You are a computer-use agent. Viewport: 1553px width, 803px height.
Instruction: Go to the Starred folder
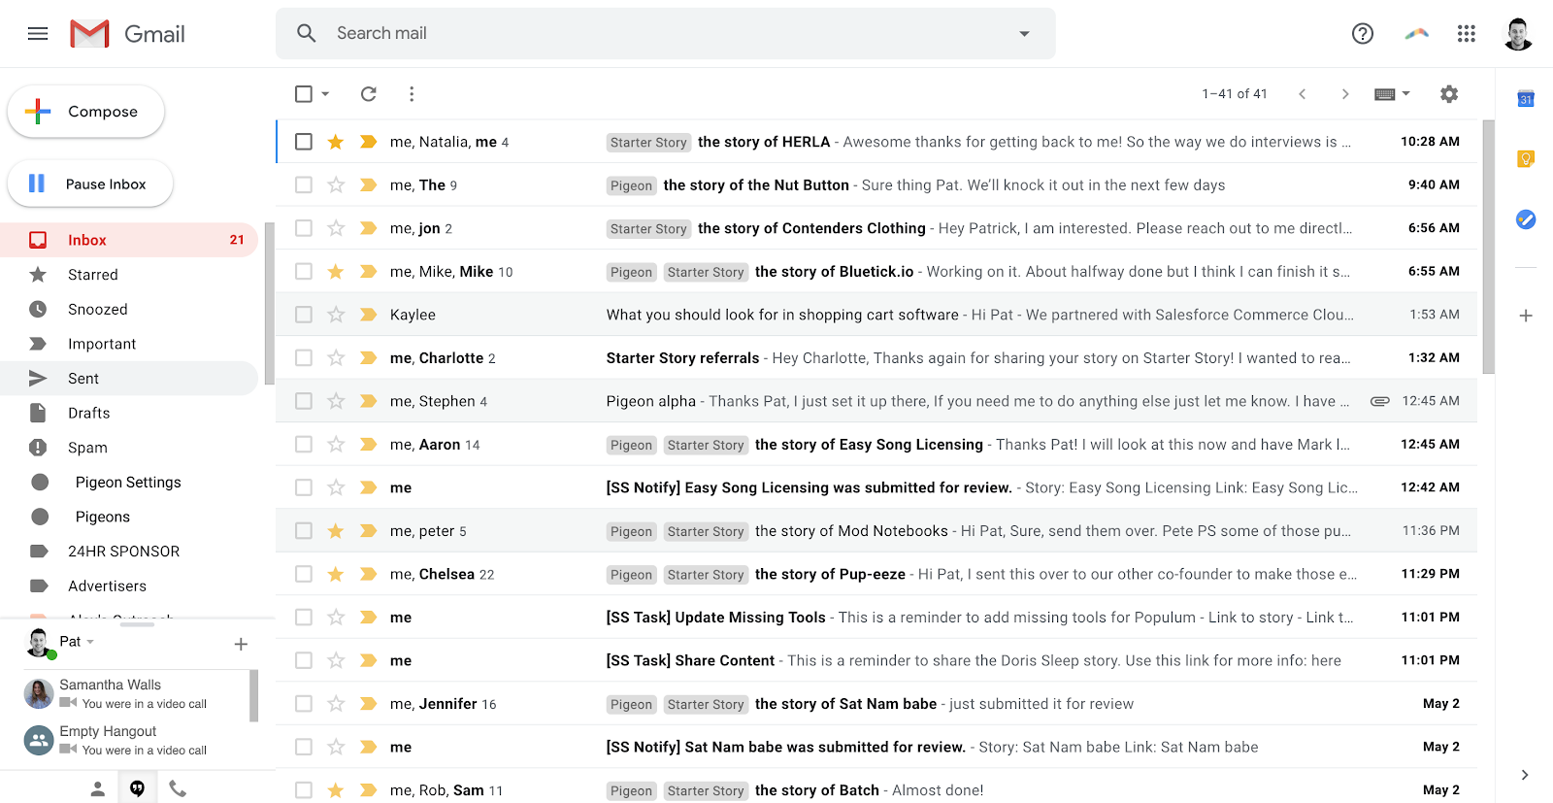130,275
